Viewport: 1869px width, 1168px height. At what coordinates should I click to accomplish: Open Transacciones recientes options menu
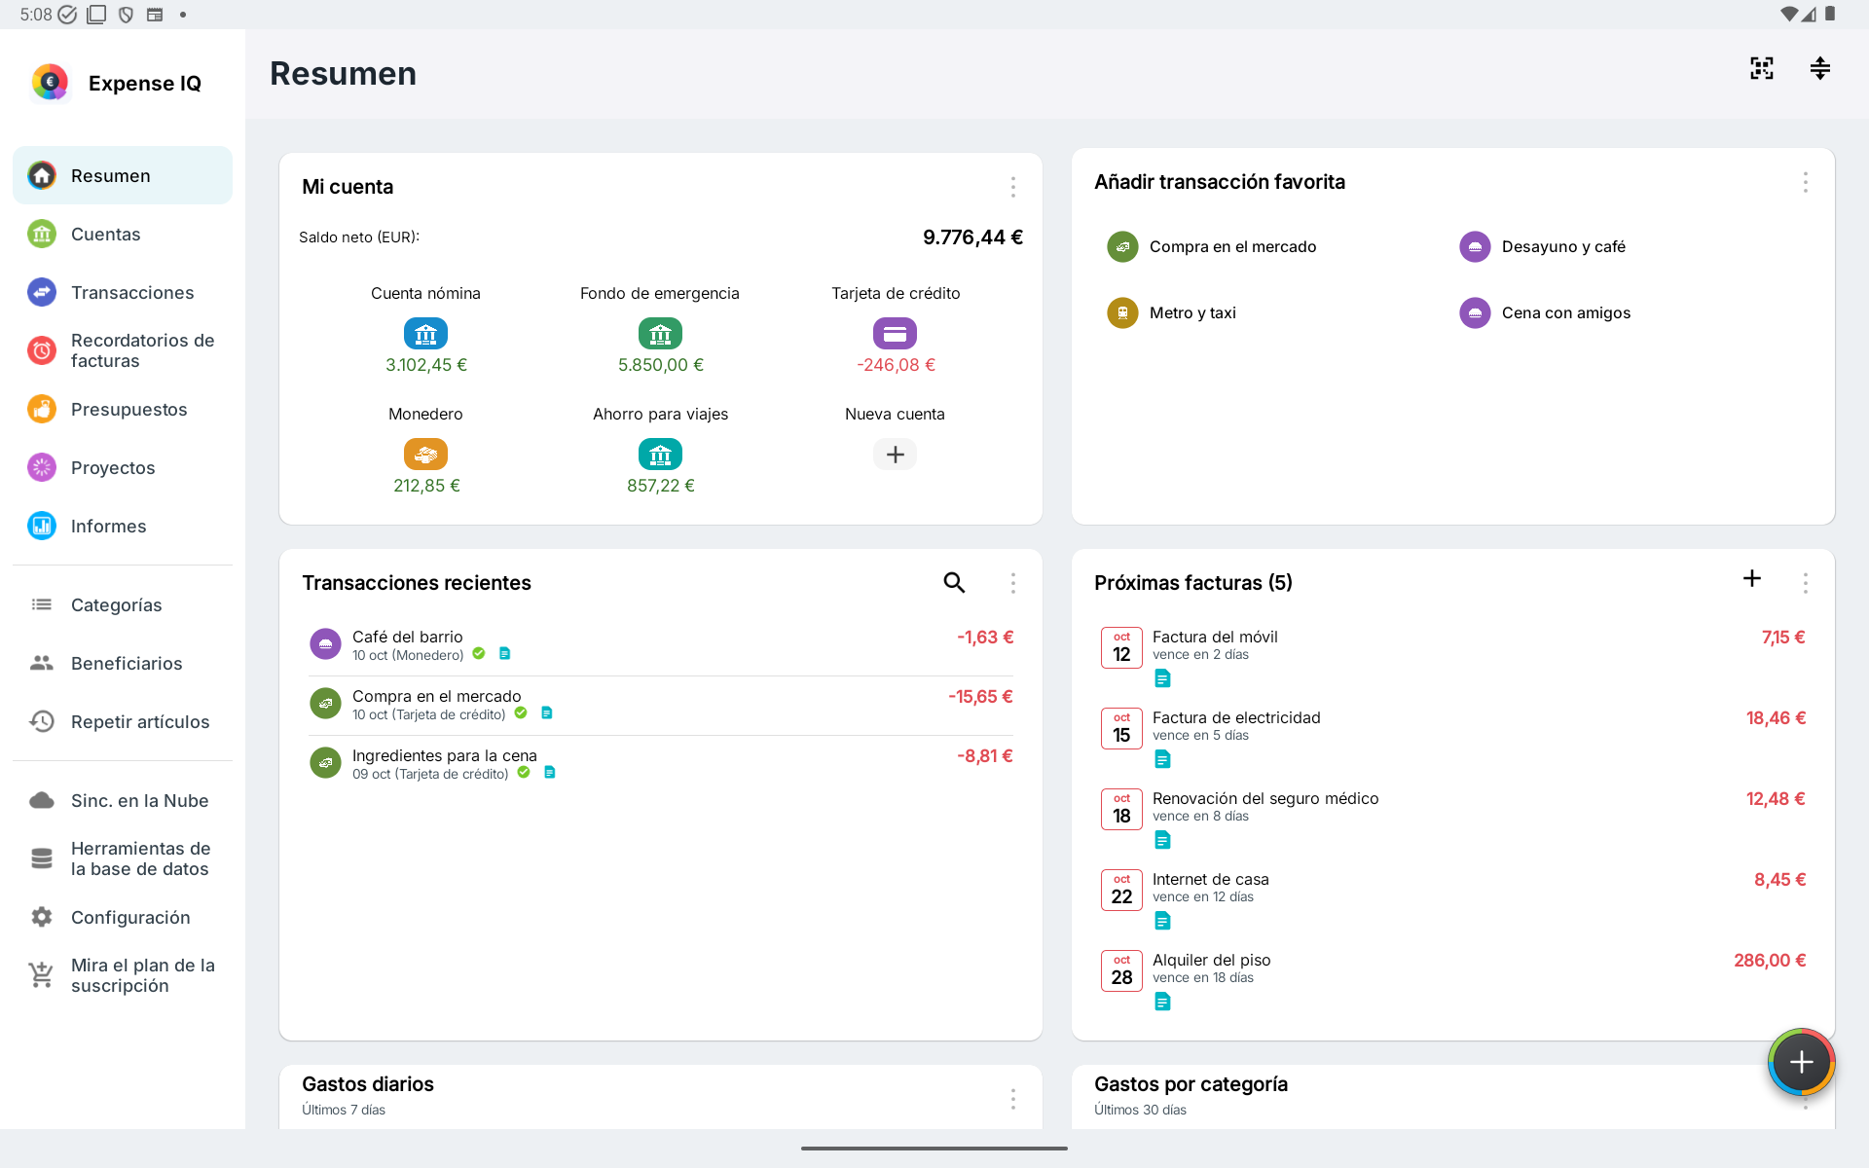[x=1012, y=583]
